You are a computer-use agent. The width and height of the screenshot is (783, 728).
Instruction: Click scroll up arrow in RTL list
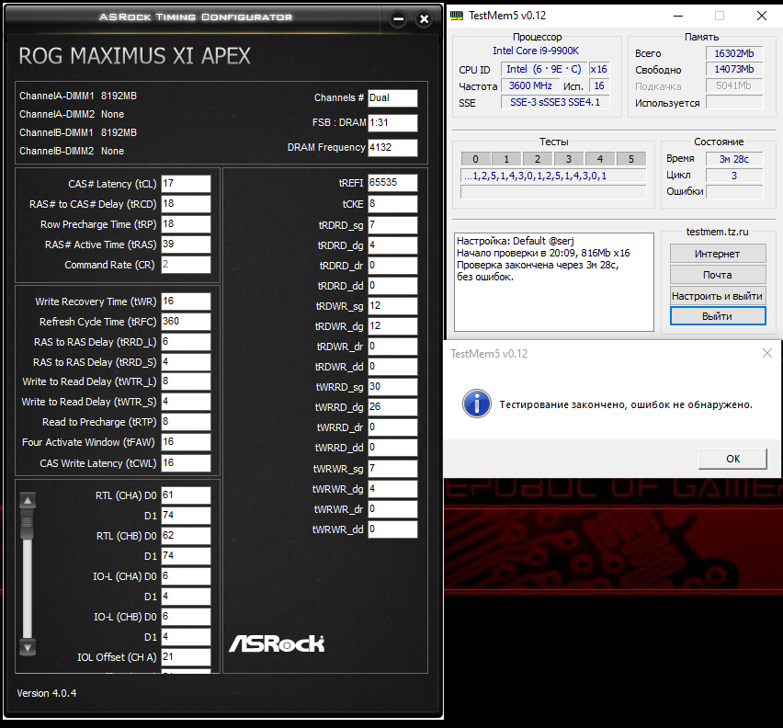pyautogui.click(x=28, y=500)
